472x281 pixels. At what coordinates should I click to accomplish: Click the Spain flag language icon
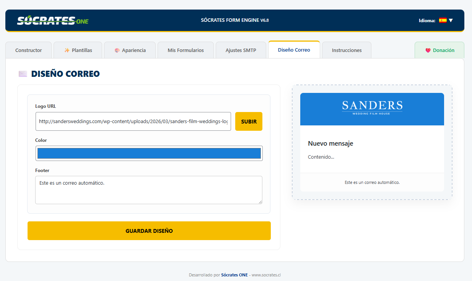click(x=443, y=20)
